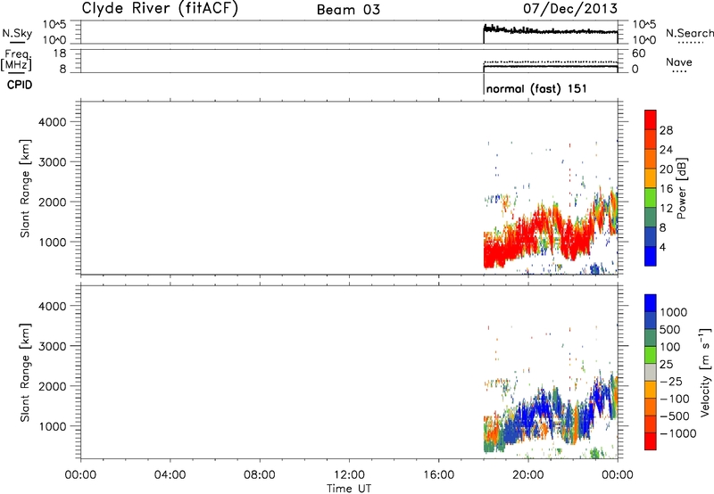The height and width of the screenshot is (494, 714).
Task: Click the dark blue bottom segment of Power colorbar
Action: point(651,256)
